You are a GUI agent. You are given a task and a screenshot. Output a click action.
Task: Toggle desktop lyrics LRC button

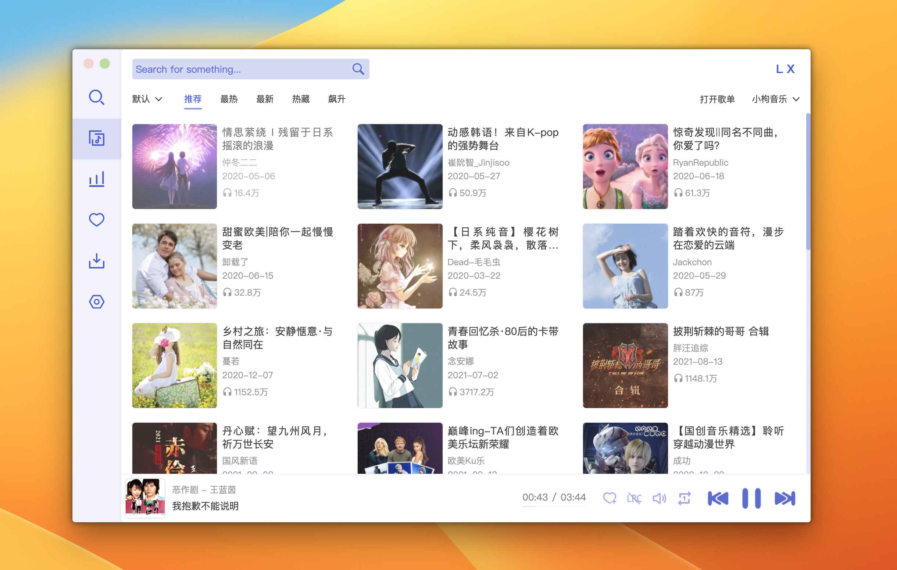click(634, 498)
